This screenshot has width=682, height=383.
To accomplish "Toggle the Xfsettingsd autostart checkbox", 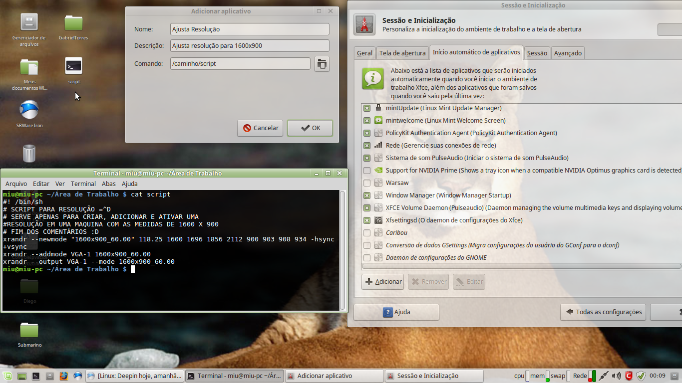I will point(367,220).
